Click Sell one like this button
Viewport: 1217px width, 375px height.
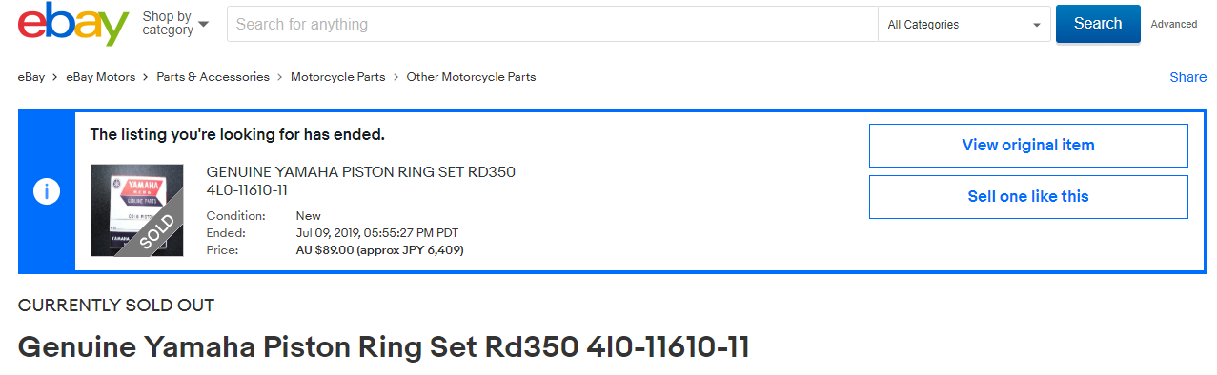point(1028,197)
